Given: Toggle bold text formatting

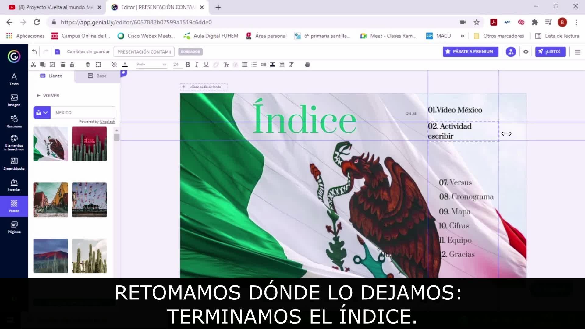Looking at the screenshot, I should coord(188,65).
